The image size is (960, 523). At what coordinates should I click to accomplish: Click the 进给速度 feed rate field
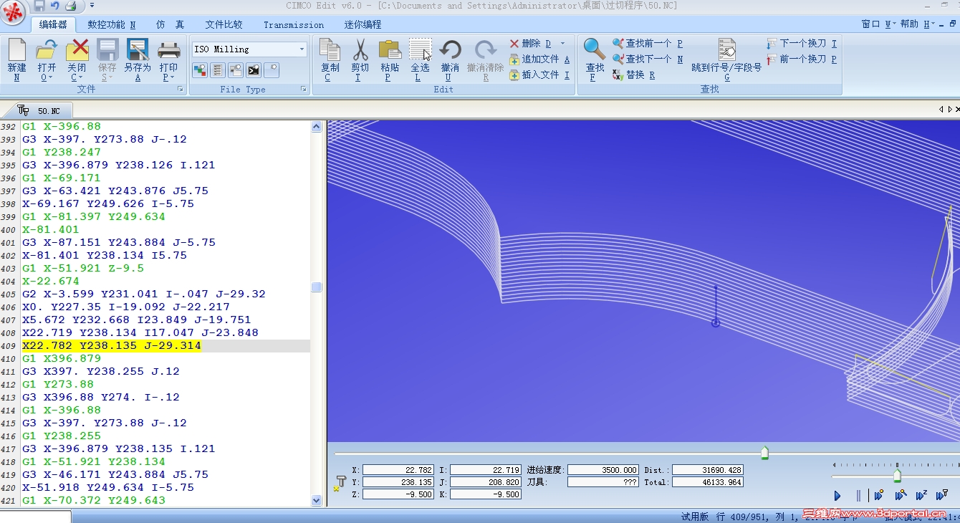pyautogui.click(x=603, y=470)
